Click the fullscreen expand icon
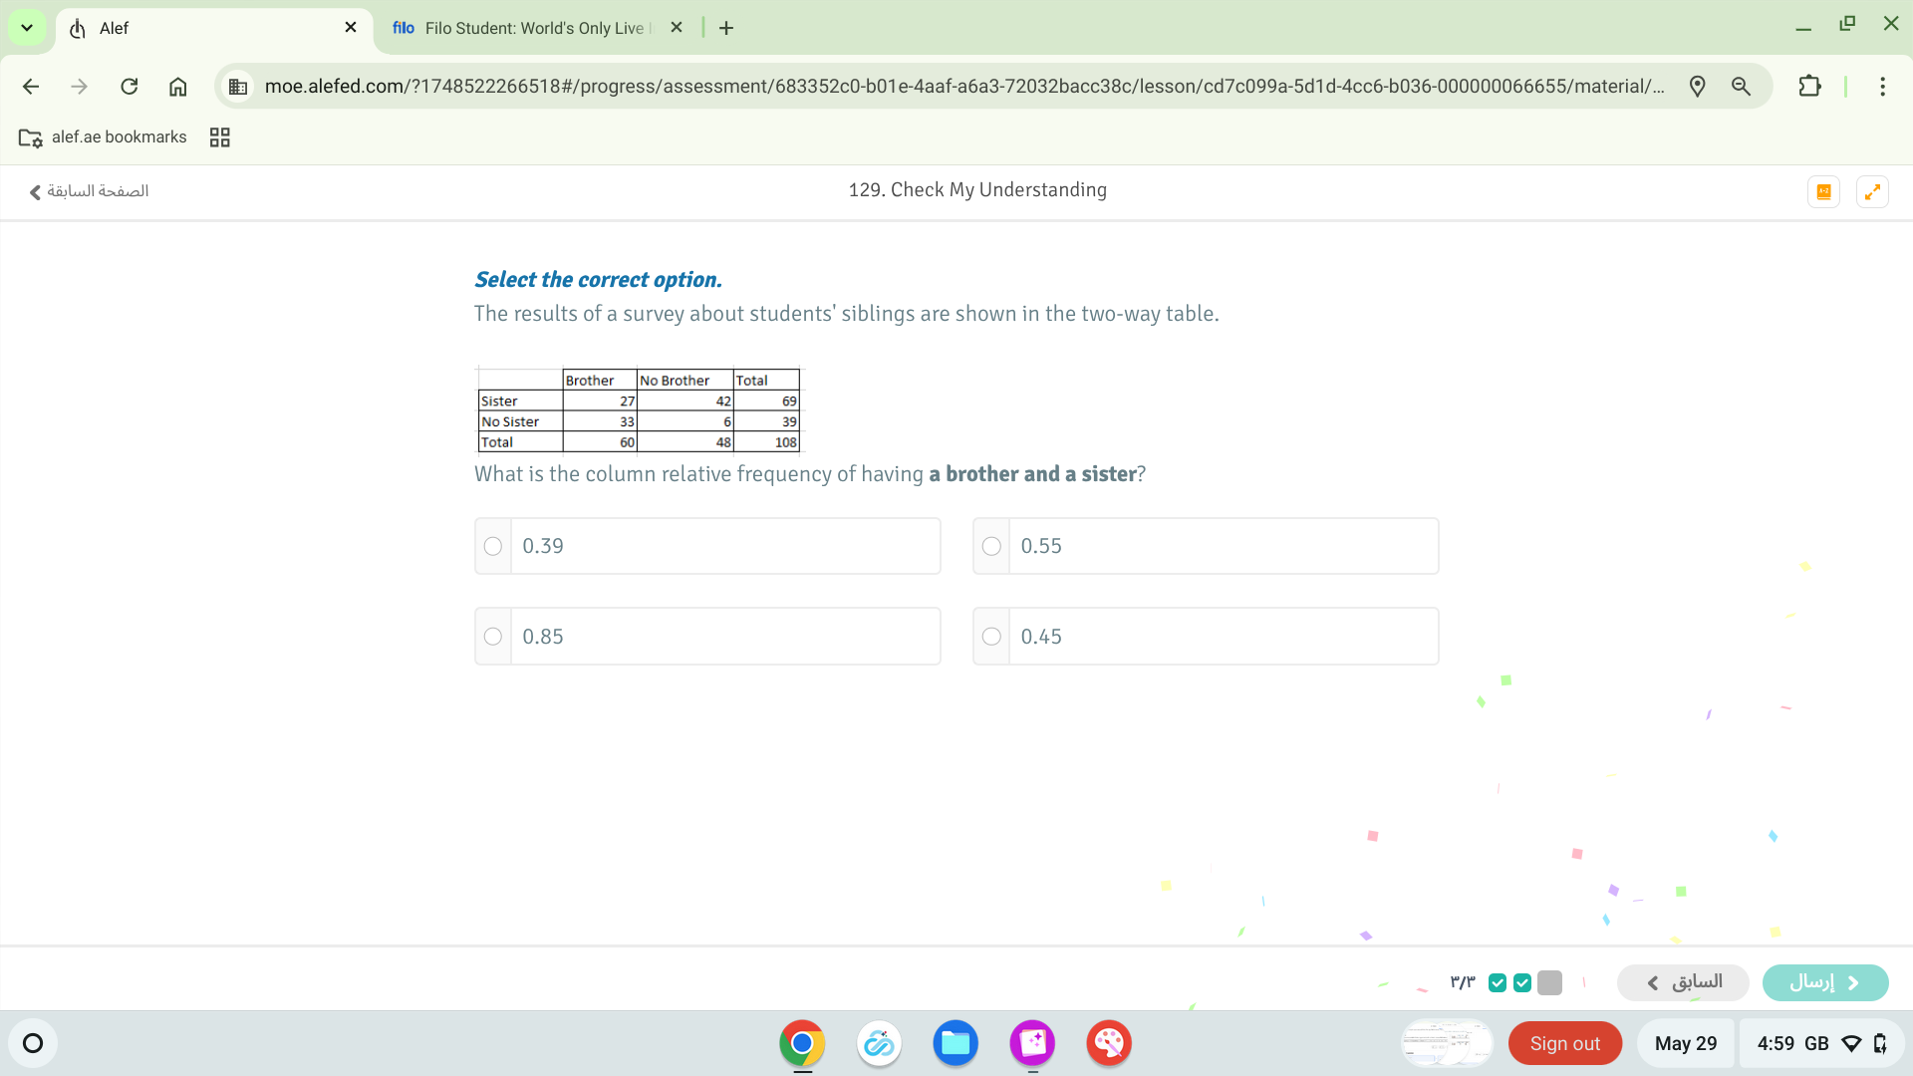This screenshot has height=1076, width=1913. (x=1872, y=191)
